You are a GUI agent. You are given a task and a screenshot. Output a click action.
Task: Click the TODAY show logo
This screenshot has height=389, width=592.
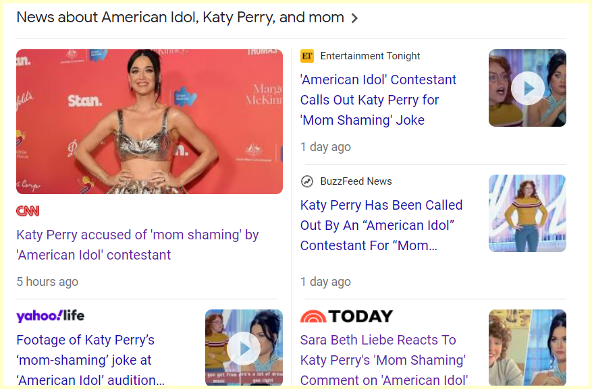click(x=346, y=316)
